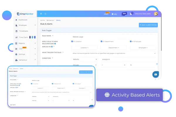Click the Activity Based Alerts banner
Viewport: 176px width, 117px height.
pos(129,95)
